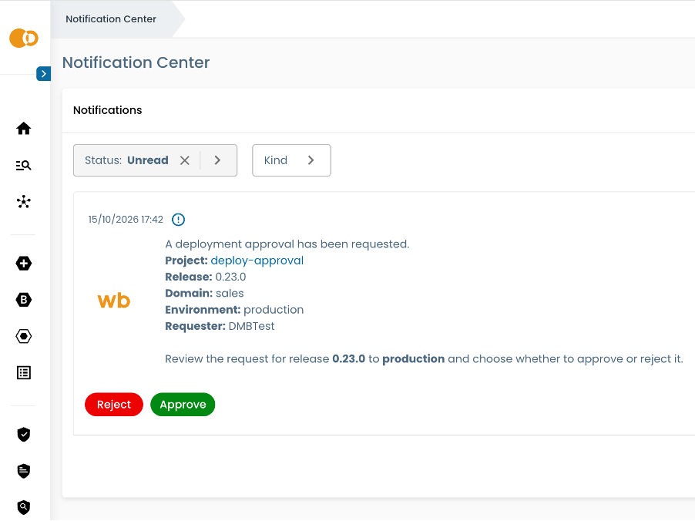Click the wb notification logo
Image resolution: width=695 pixels, height=521 pixels.
pos(114,301)
